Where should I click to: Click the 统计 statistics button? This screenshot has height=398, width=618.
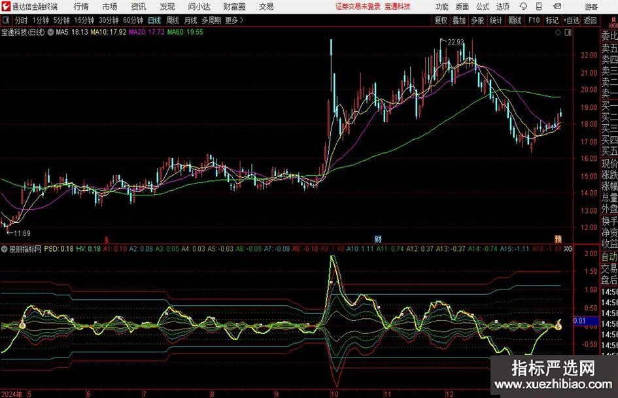tap(496, 20)
